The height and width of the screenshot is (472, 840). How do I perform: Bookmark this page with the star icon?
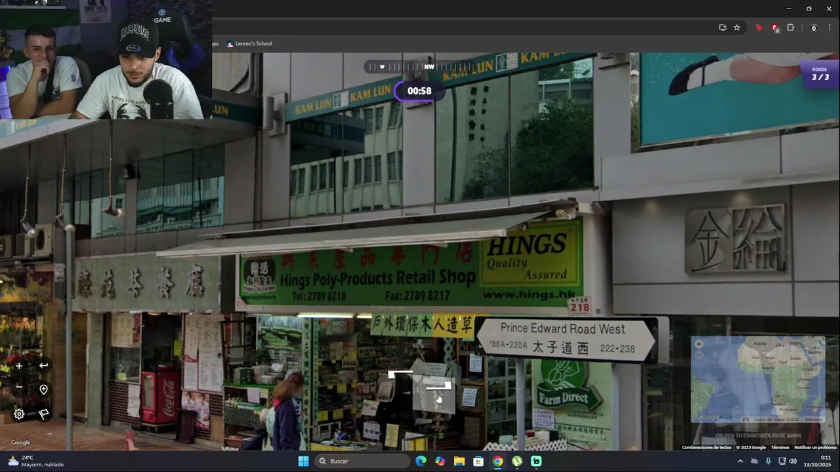click(737, 28)
